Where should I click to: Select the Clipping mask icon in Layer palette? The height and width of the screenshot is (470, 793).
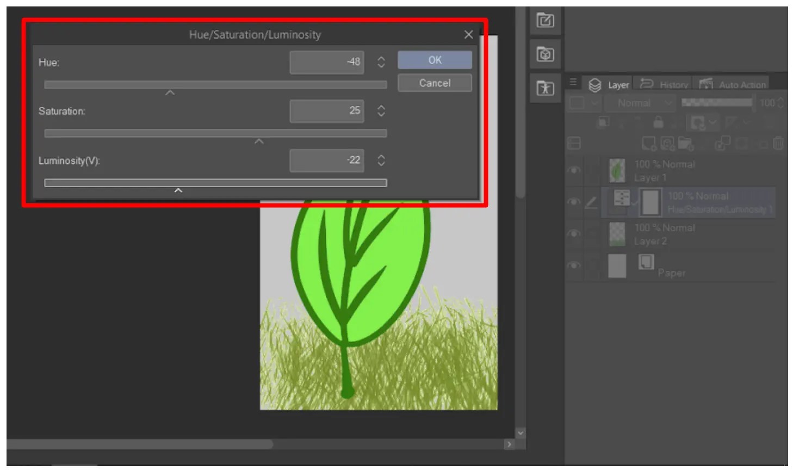603,123
